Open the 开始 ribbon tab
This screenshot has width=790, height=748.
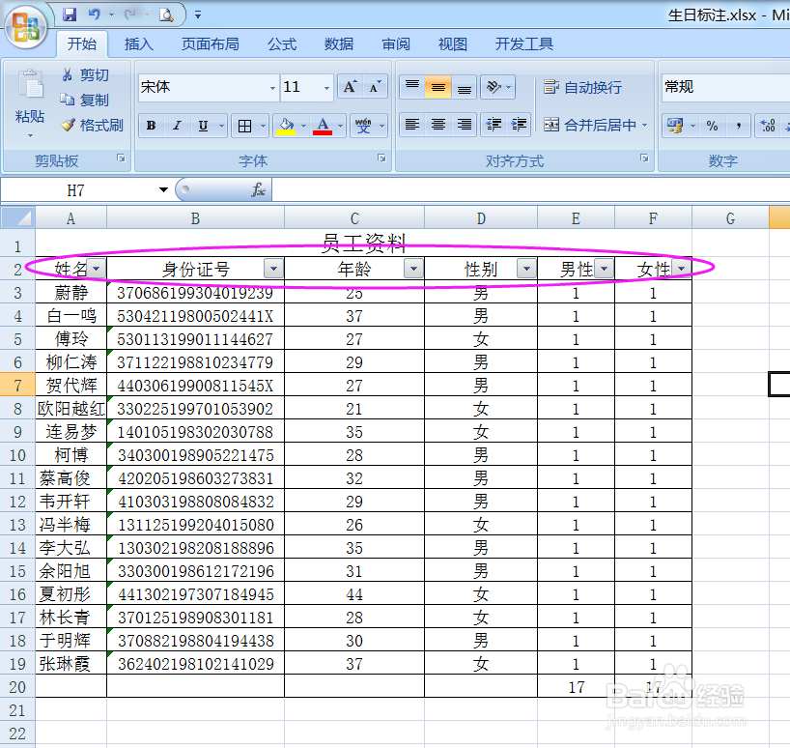pos(82,43)
